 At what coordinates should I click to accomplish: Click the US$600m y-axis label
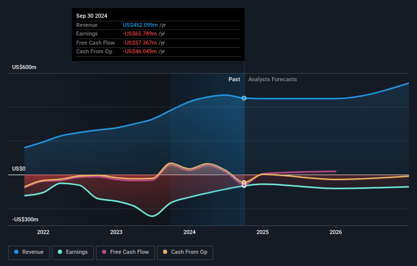pos(24,67)
